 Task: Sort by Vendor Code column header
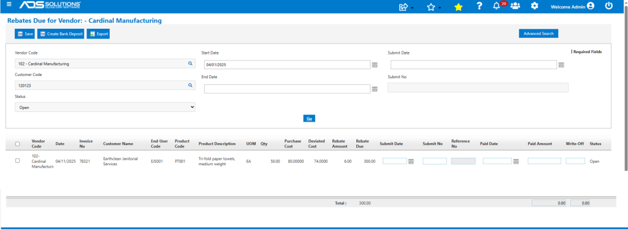(x=39, y=144)
